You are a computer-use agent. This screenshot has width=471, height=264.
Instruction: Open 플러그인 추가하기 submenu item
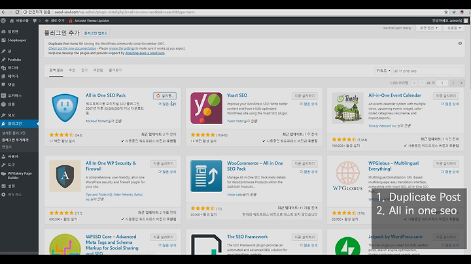pos(15,140)
